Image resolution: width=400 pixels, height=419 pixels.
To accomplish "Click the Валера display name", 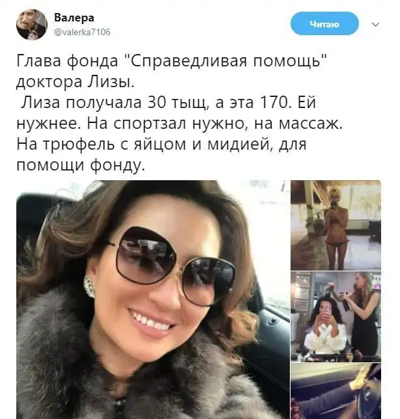I will click(74, 18).
